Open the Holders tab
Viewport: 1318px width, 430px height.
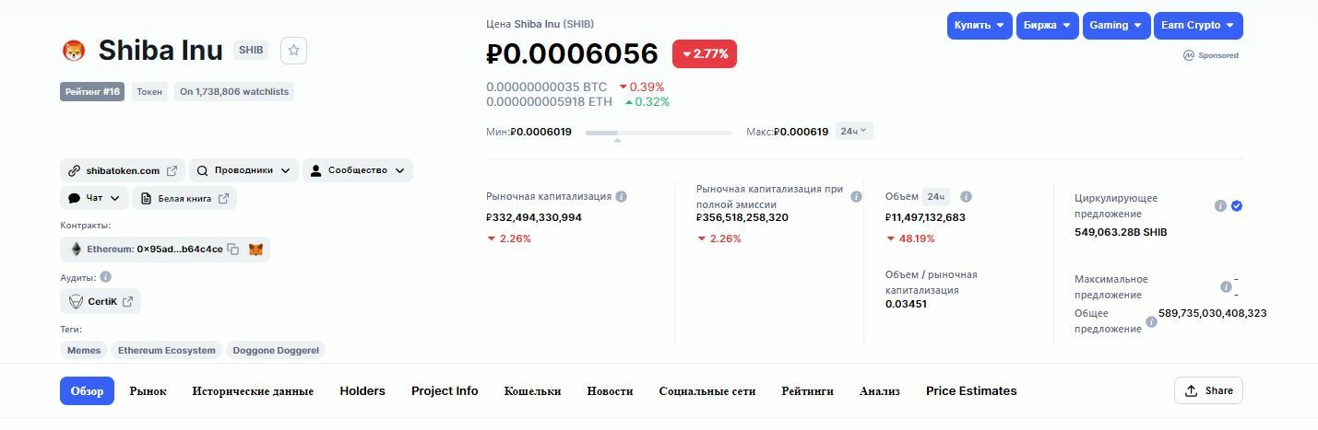click(x=362, y=391)
